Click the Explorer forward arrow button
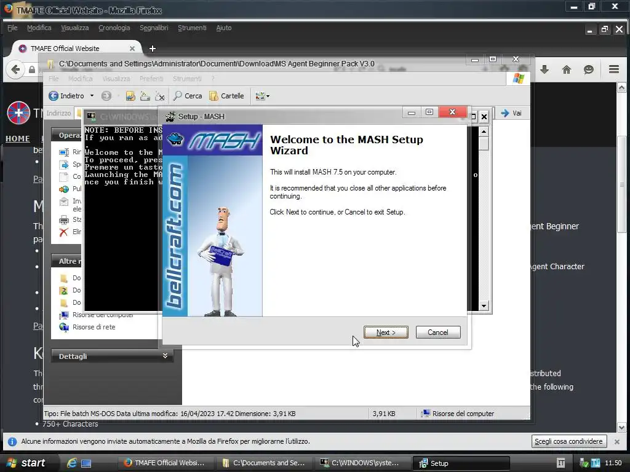Viewport: 630px width, 472px height. coord(106,95)
